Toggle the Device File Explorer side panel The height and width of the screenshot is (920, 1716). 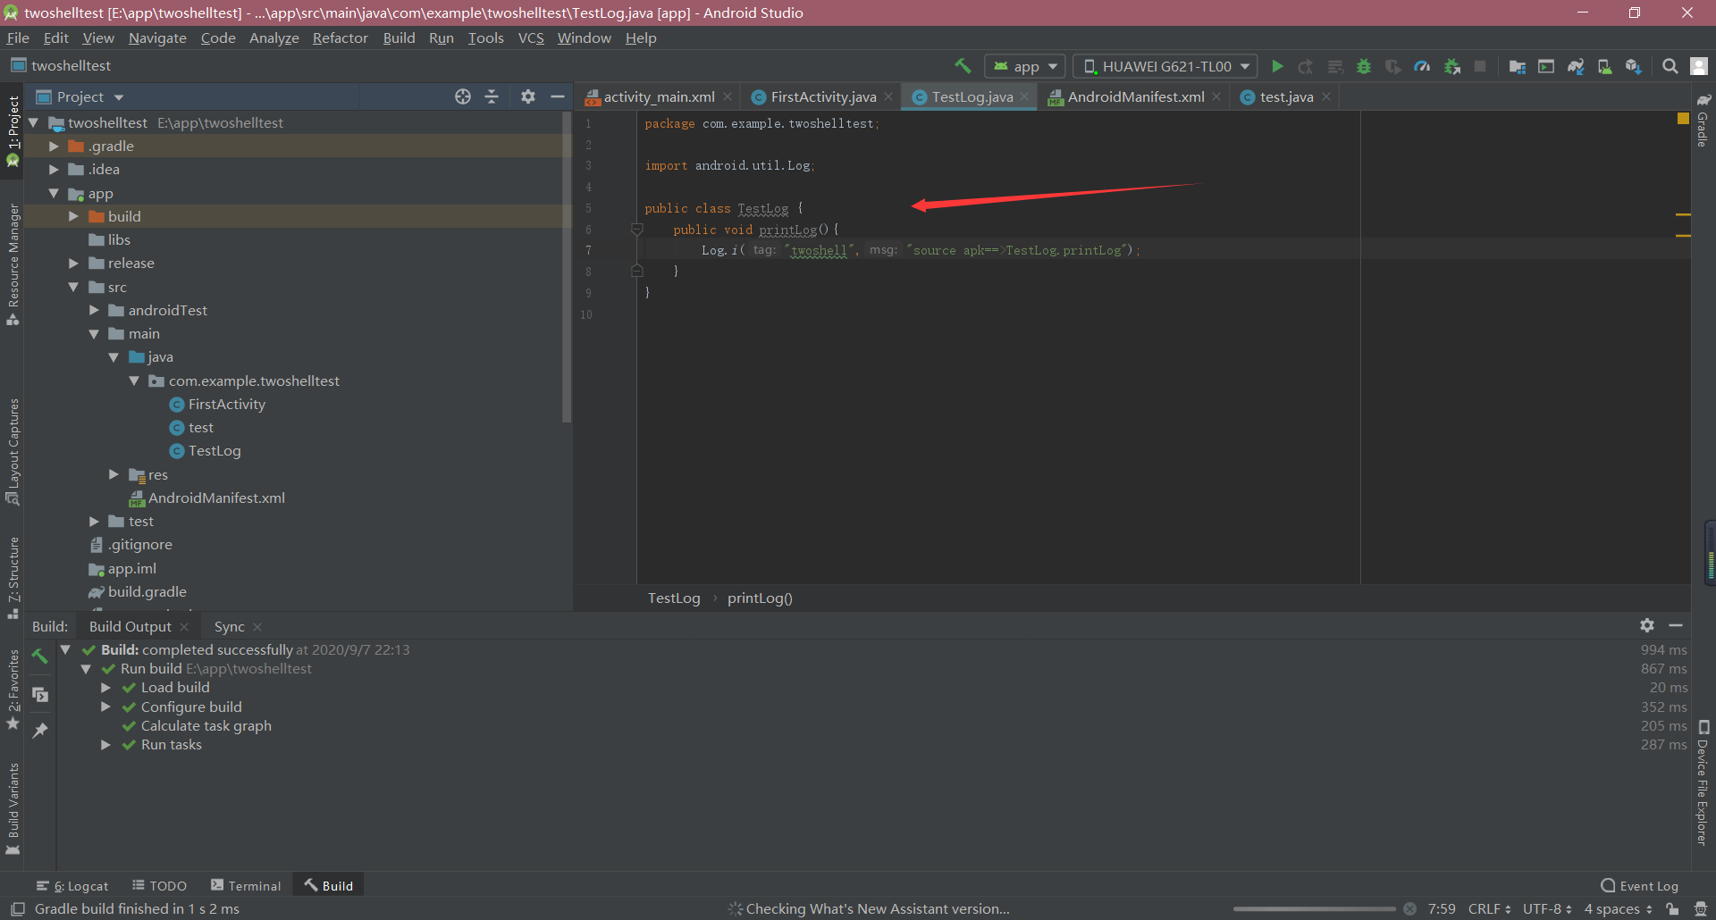tap(1703, 782)
